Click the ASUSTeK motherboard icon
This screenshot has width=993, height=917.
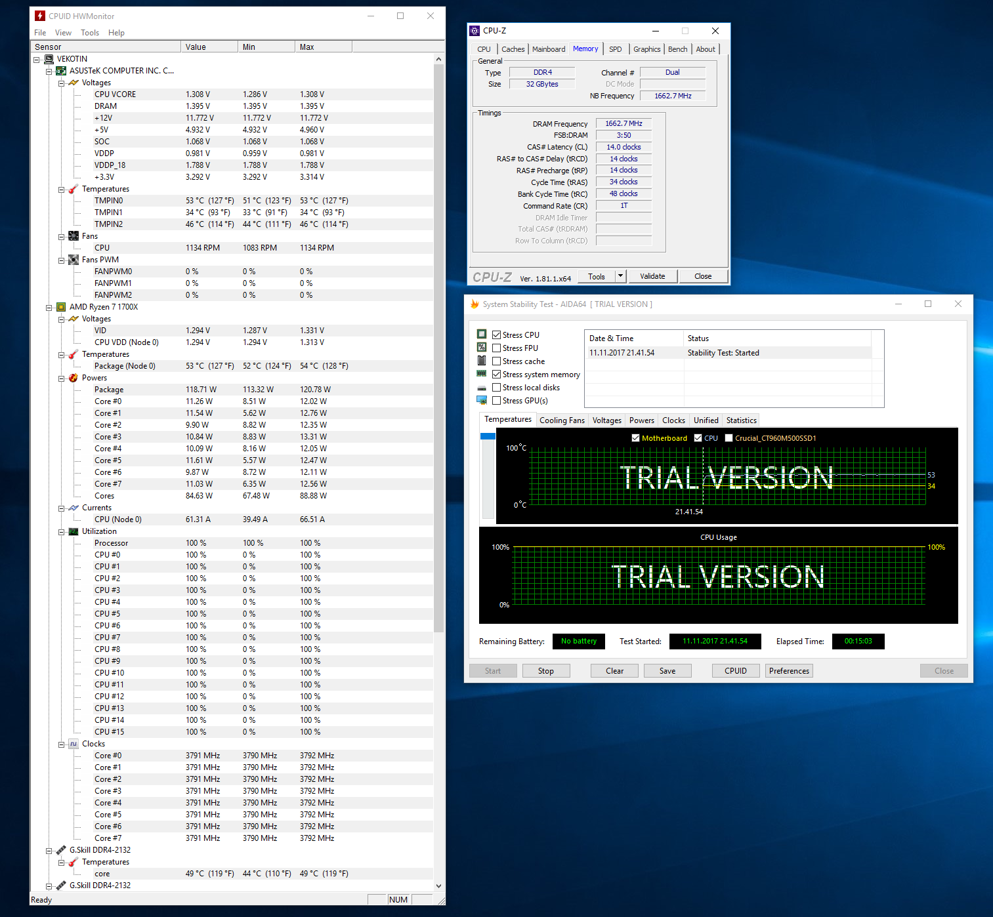[61, 71]
